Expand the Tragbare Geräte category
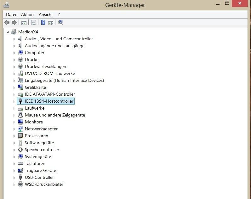The height and width of the screenshot is (199, 251). click(14, 171)
